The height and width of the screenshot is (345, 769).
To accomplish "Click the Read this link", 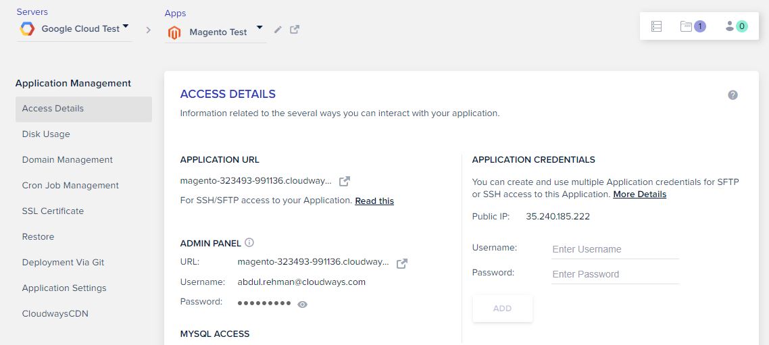I will (x=374, y=201).
